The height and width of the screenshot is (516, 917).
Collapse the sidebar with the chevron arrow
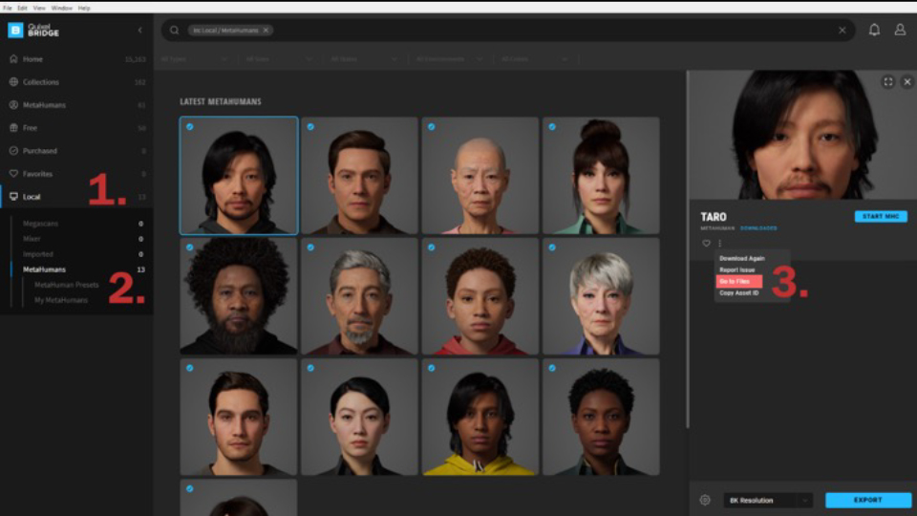point(139,30)
